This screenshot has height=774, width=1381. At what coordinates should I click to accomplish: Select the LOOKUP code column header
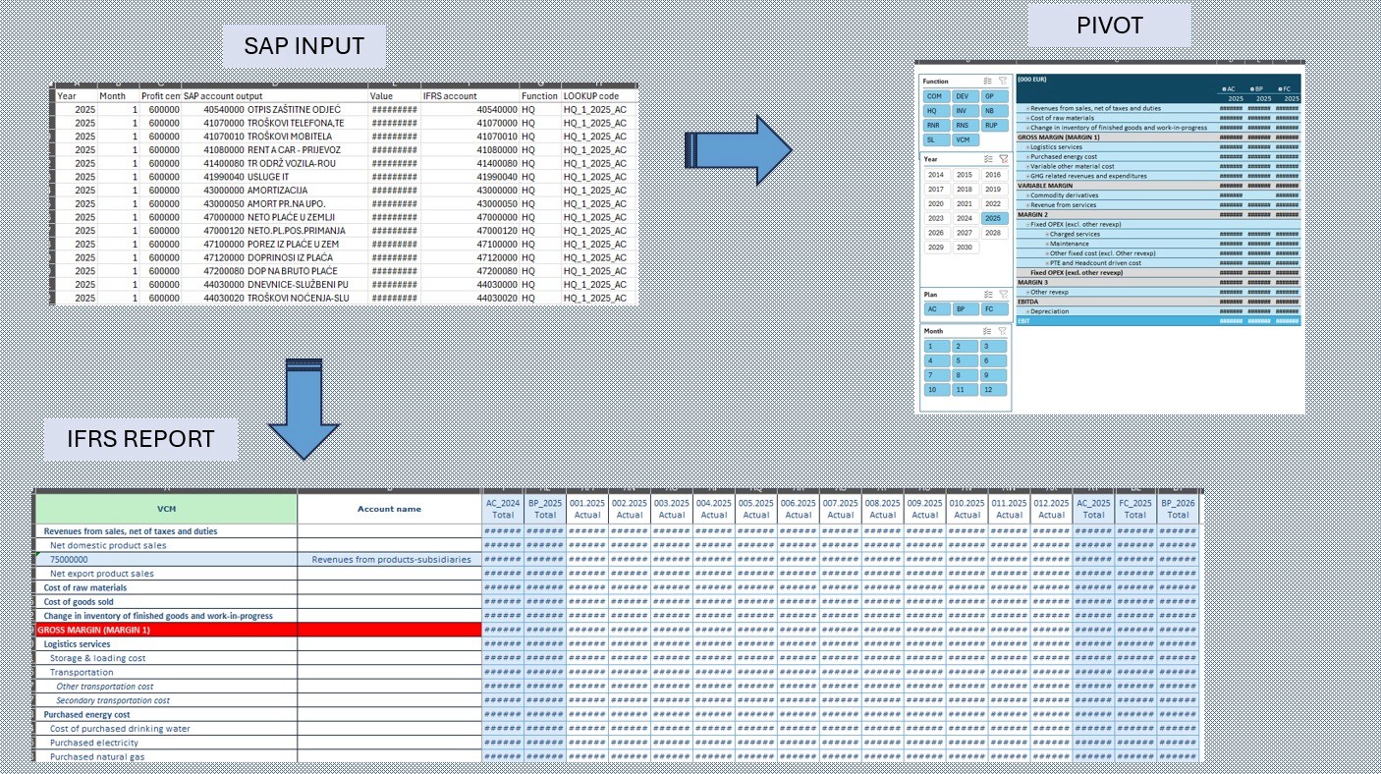(x=599, y=96)
